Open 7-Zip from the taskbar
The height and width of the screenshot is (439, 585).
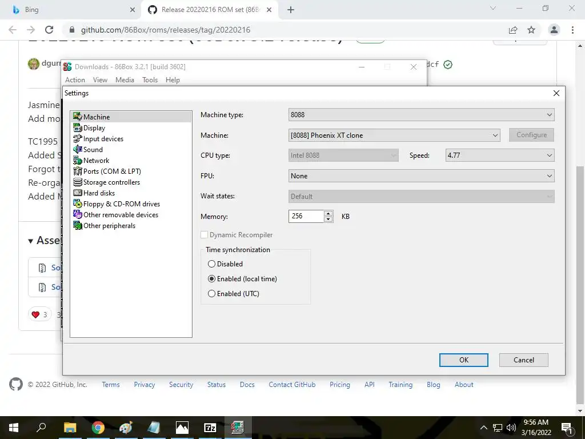point(210,428)
